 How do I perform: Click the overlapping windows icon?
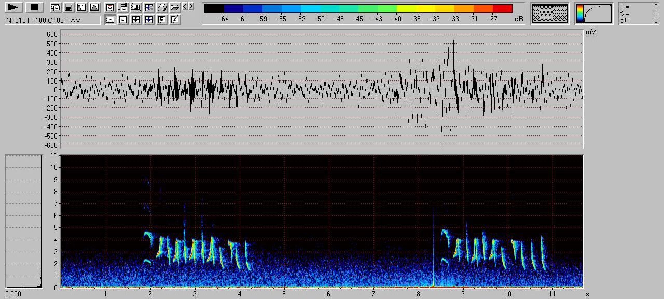55,7
